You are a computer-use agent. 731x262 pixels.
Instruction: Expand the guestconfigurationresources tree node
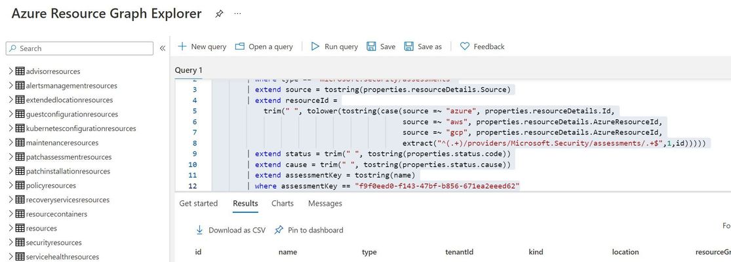pyautogui.click(x=11, y=114)
